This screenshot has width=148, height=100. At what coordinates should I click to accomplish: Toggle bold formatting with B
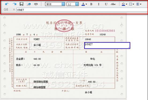pos(91,4)
